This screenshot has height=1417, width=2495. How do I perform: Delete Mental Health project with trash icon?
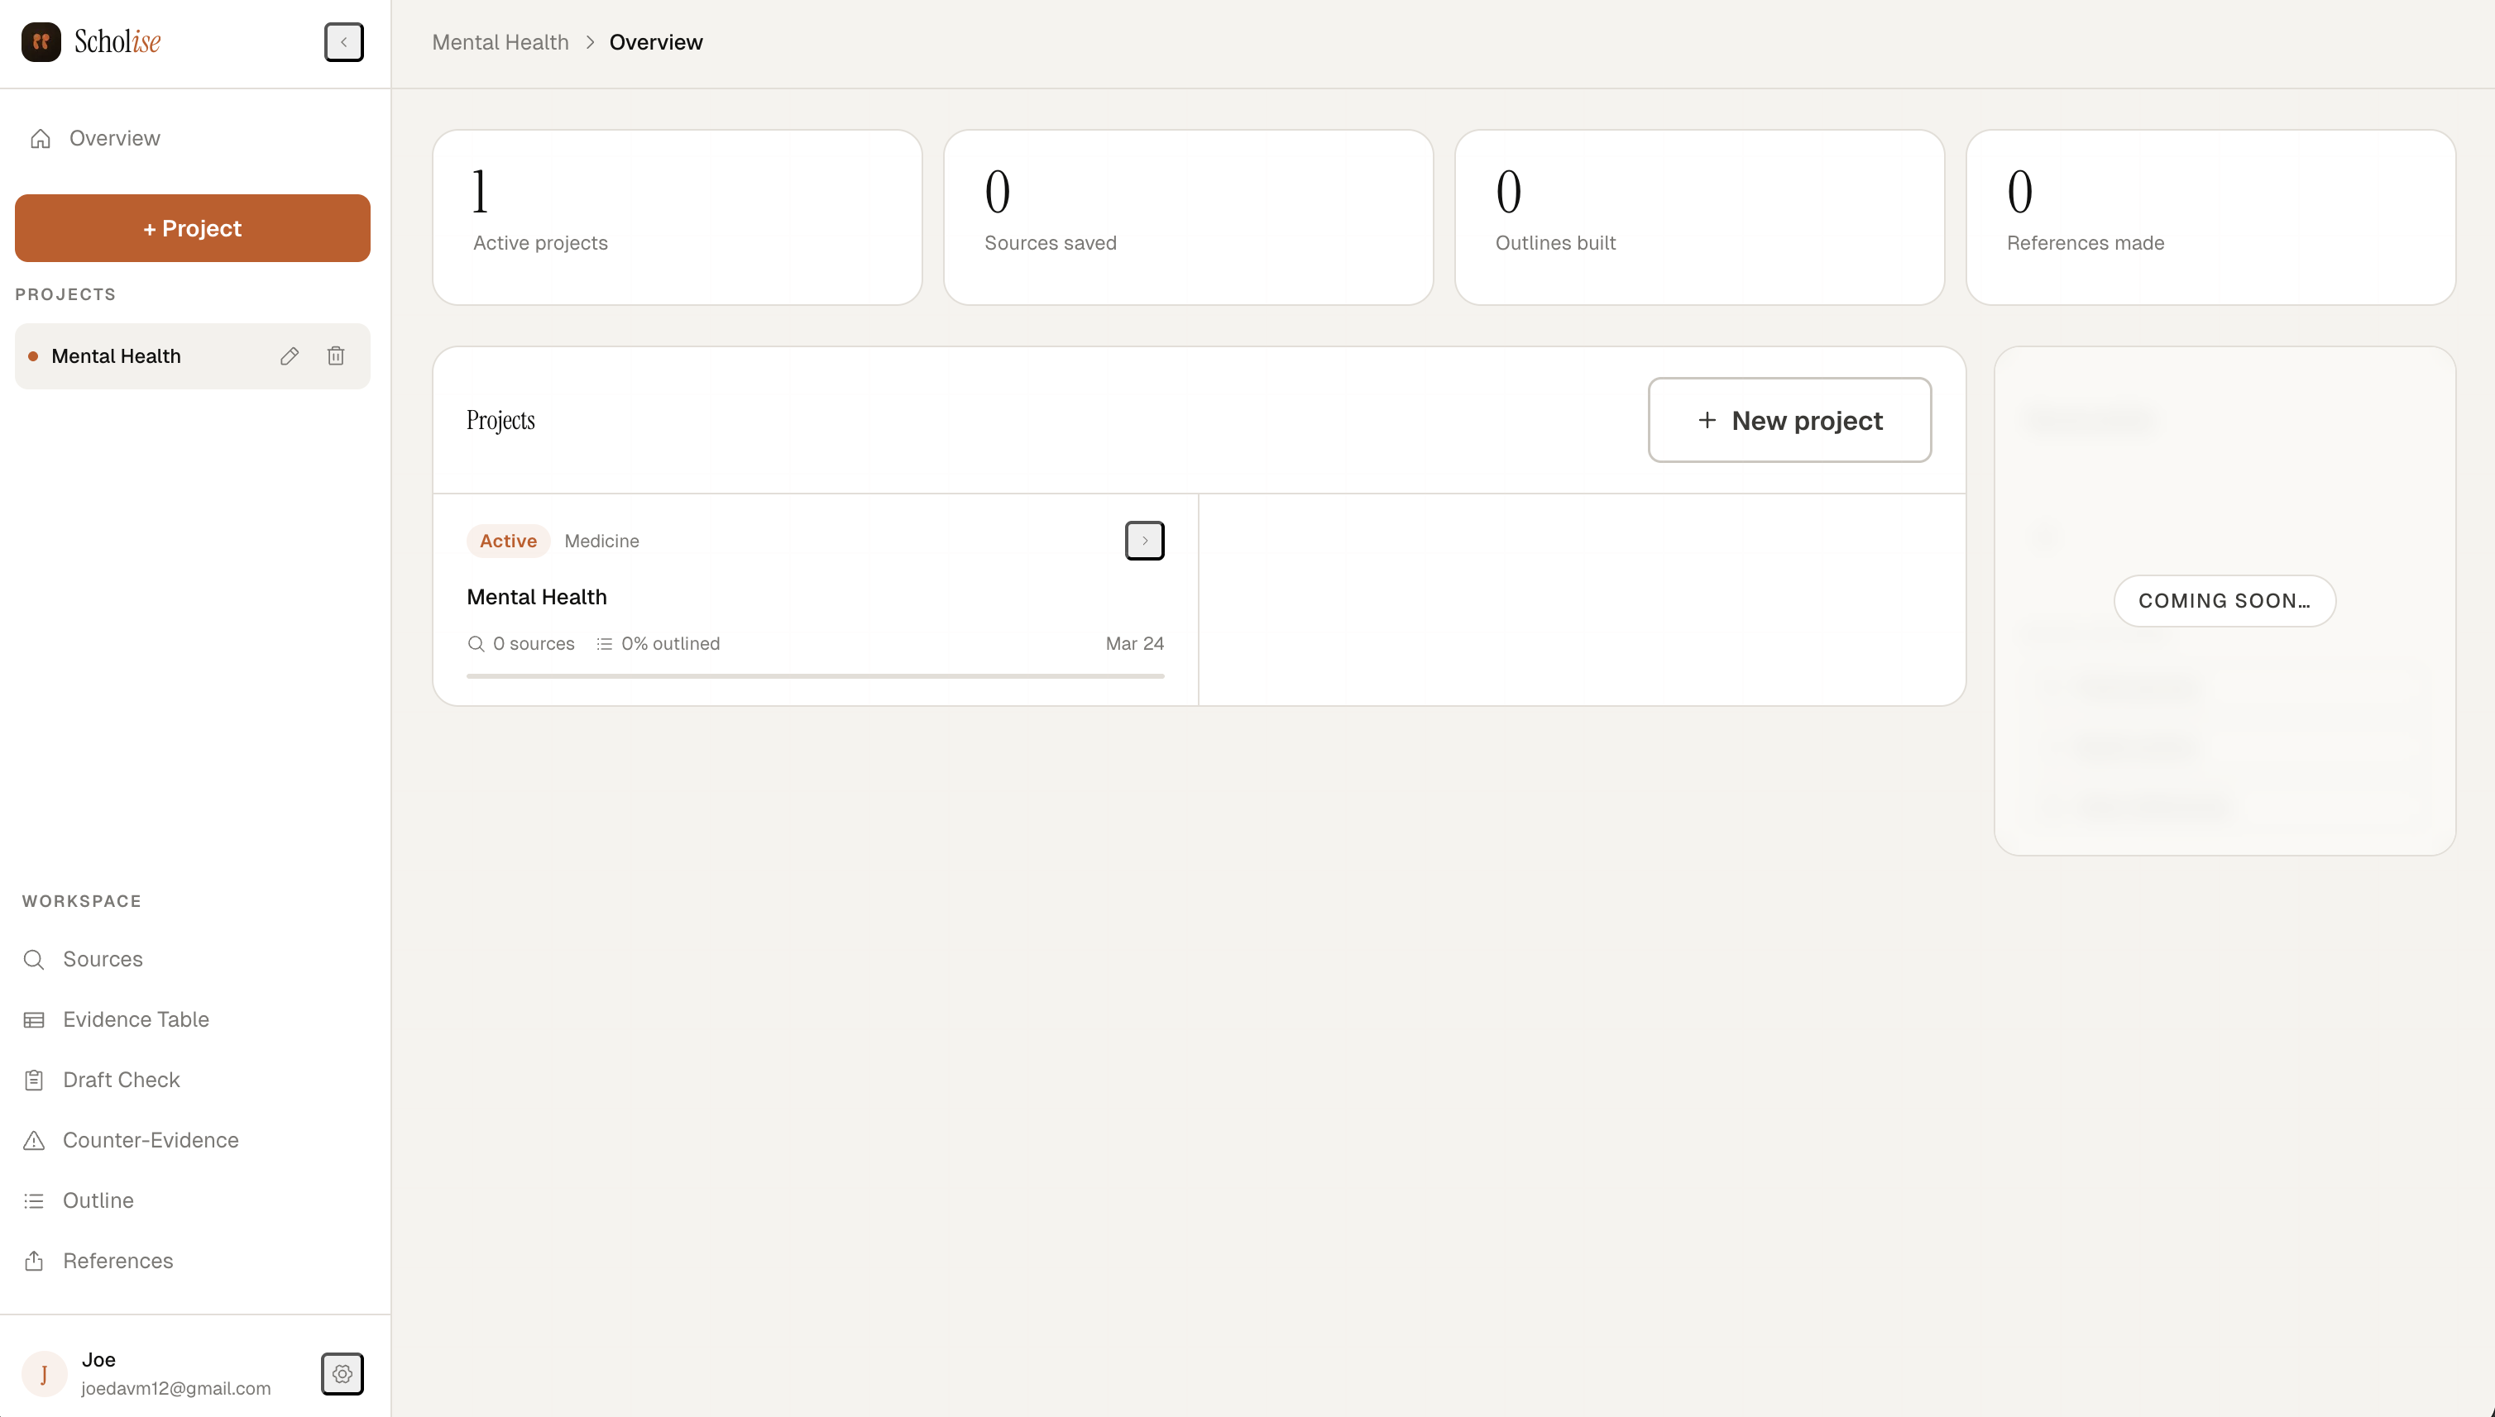pos(336,356)
